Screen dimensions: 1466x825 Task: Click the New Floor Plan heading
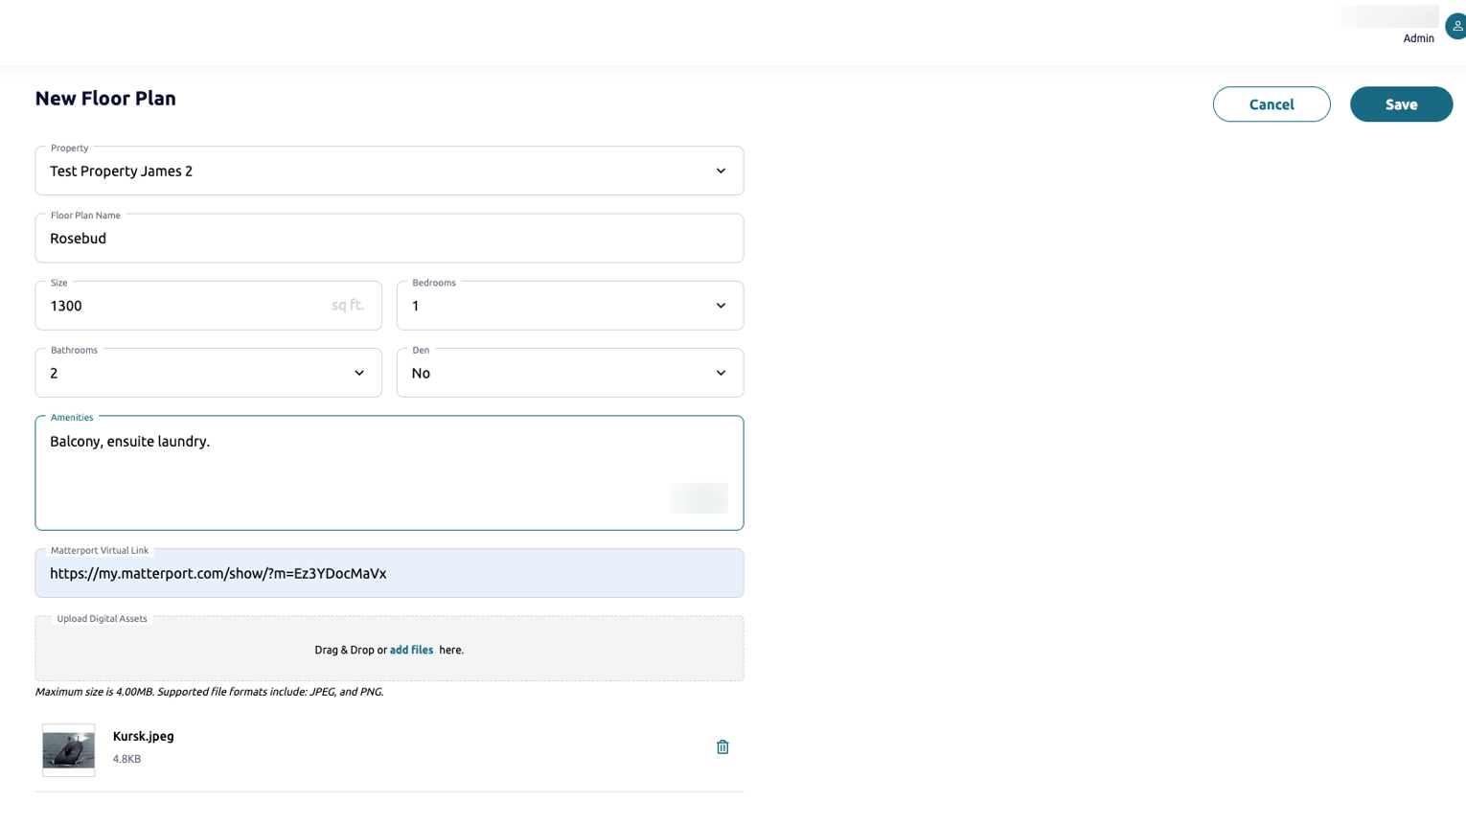click(x=105, y=99)
